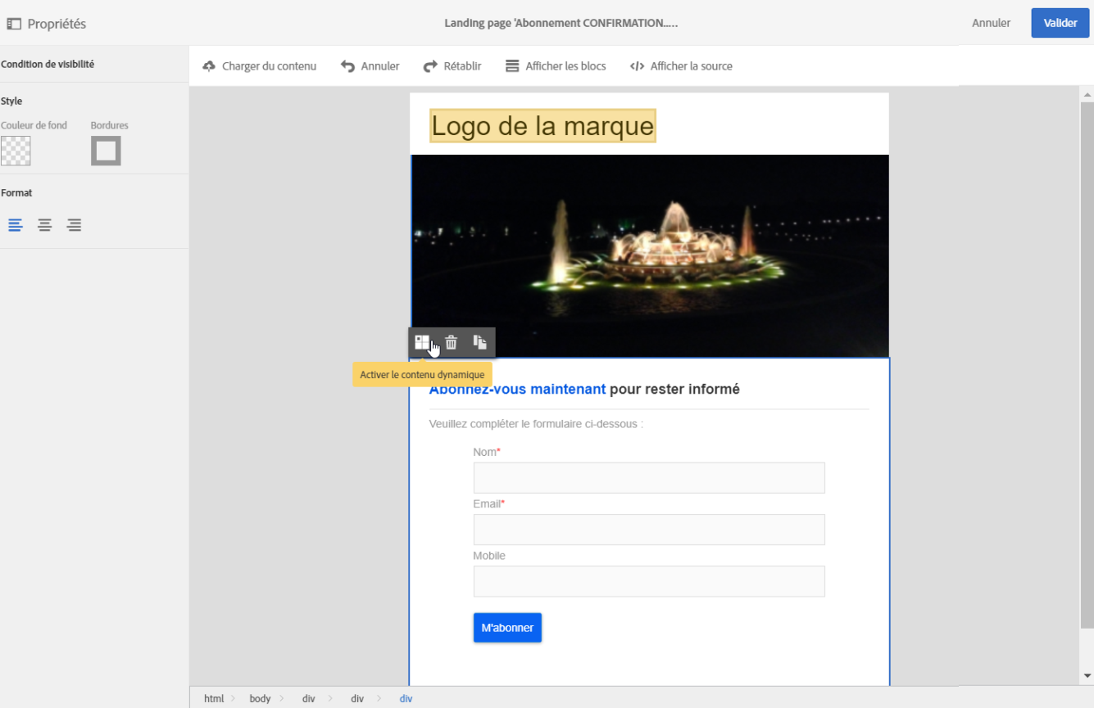Click Abonnez-vous maintenant heading link

(x=517, y=390)
